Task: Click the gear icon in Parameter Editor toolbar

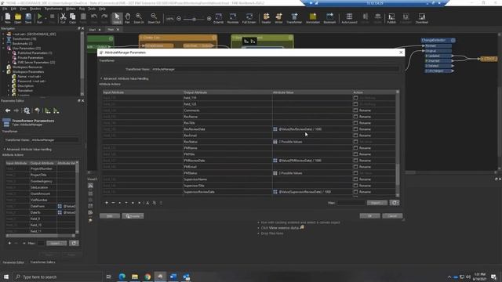Action: click(27, 110)
